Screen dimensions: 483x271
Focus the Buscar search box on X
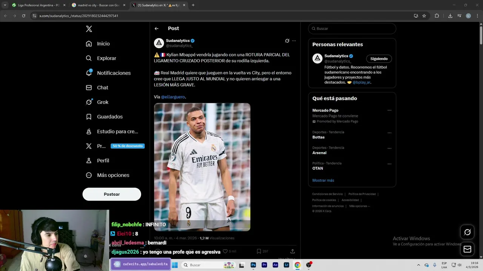(x=352, y=29)
